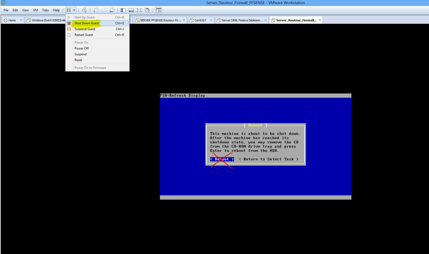Select Suspend in the power menu
The height and width of the screenshot is (254, 429).
click(97, 54)
